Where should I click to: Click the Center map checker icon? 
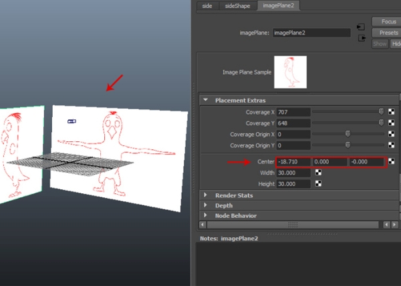(x=391, y=161)
